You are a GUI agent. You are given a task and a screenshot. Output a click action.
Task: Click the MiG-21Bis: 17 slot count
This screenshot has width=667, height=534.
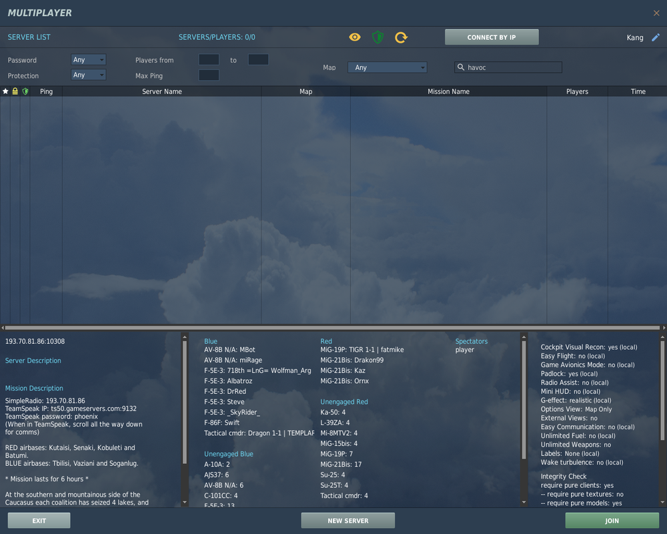341,465
